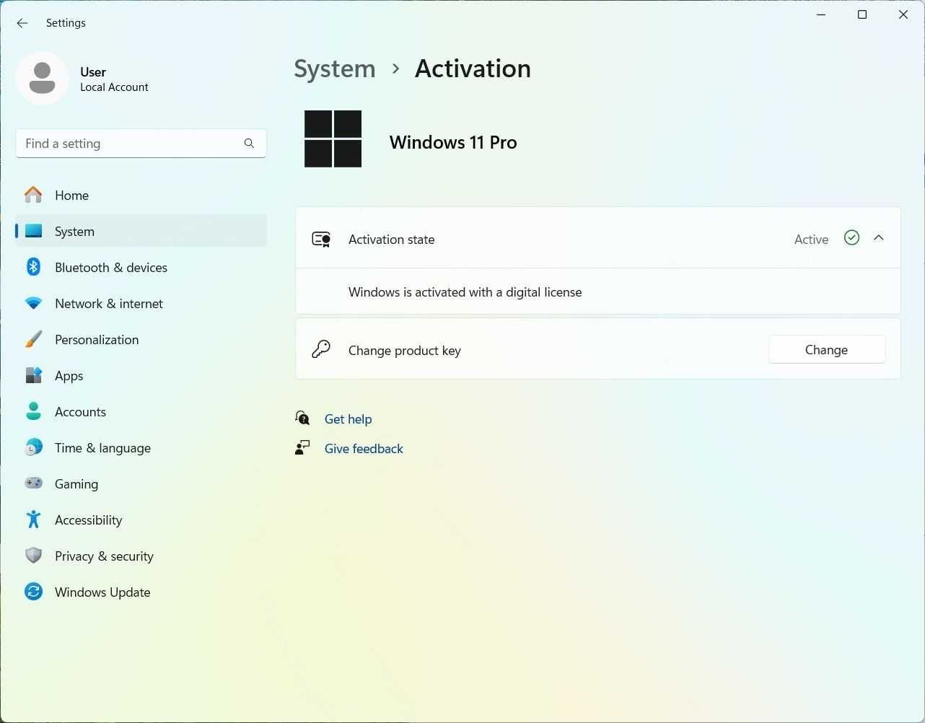Open Privacy & security settings
This screenshot has width=925, height=723.
(141, 556)
